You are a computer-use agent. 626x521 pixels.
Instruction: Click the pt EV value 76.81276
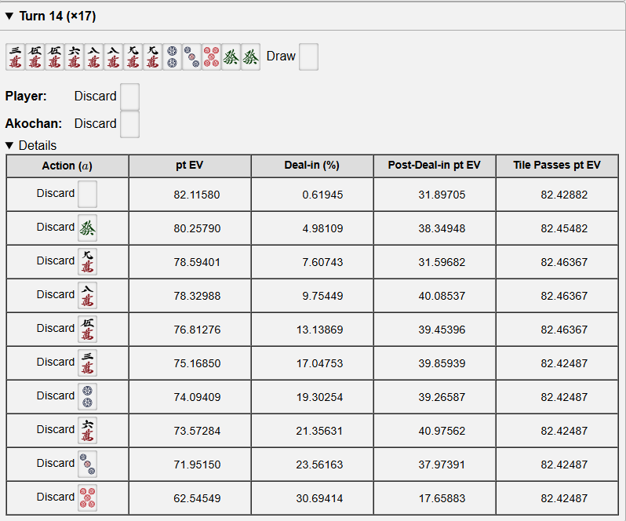click(196, 330)
